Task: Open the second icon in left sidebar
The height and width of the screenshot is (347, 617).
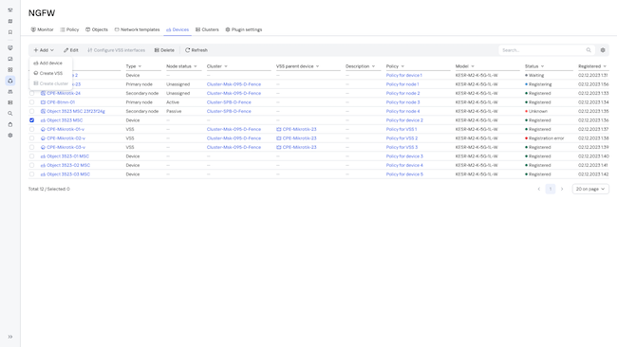Action: [x=10, y=21]
